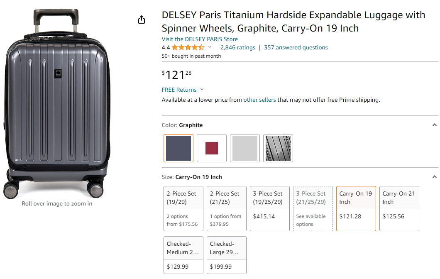Choose the red color swatch

(212, 148)
